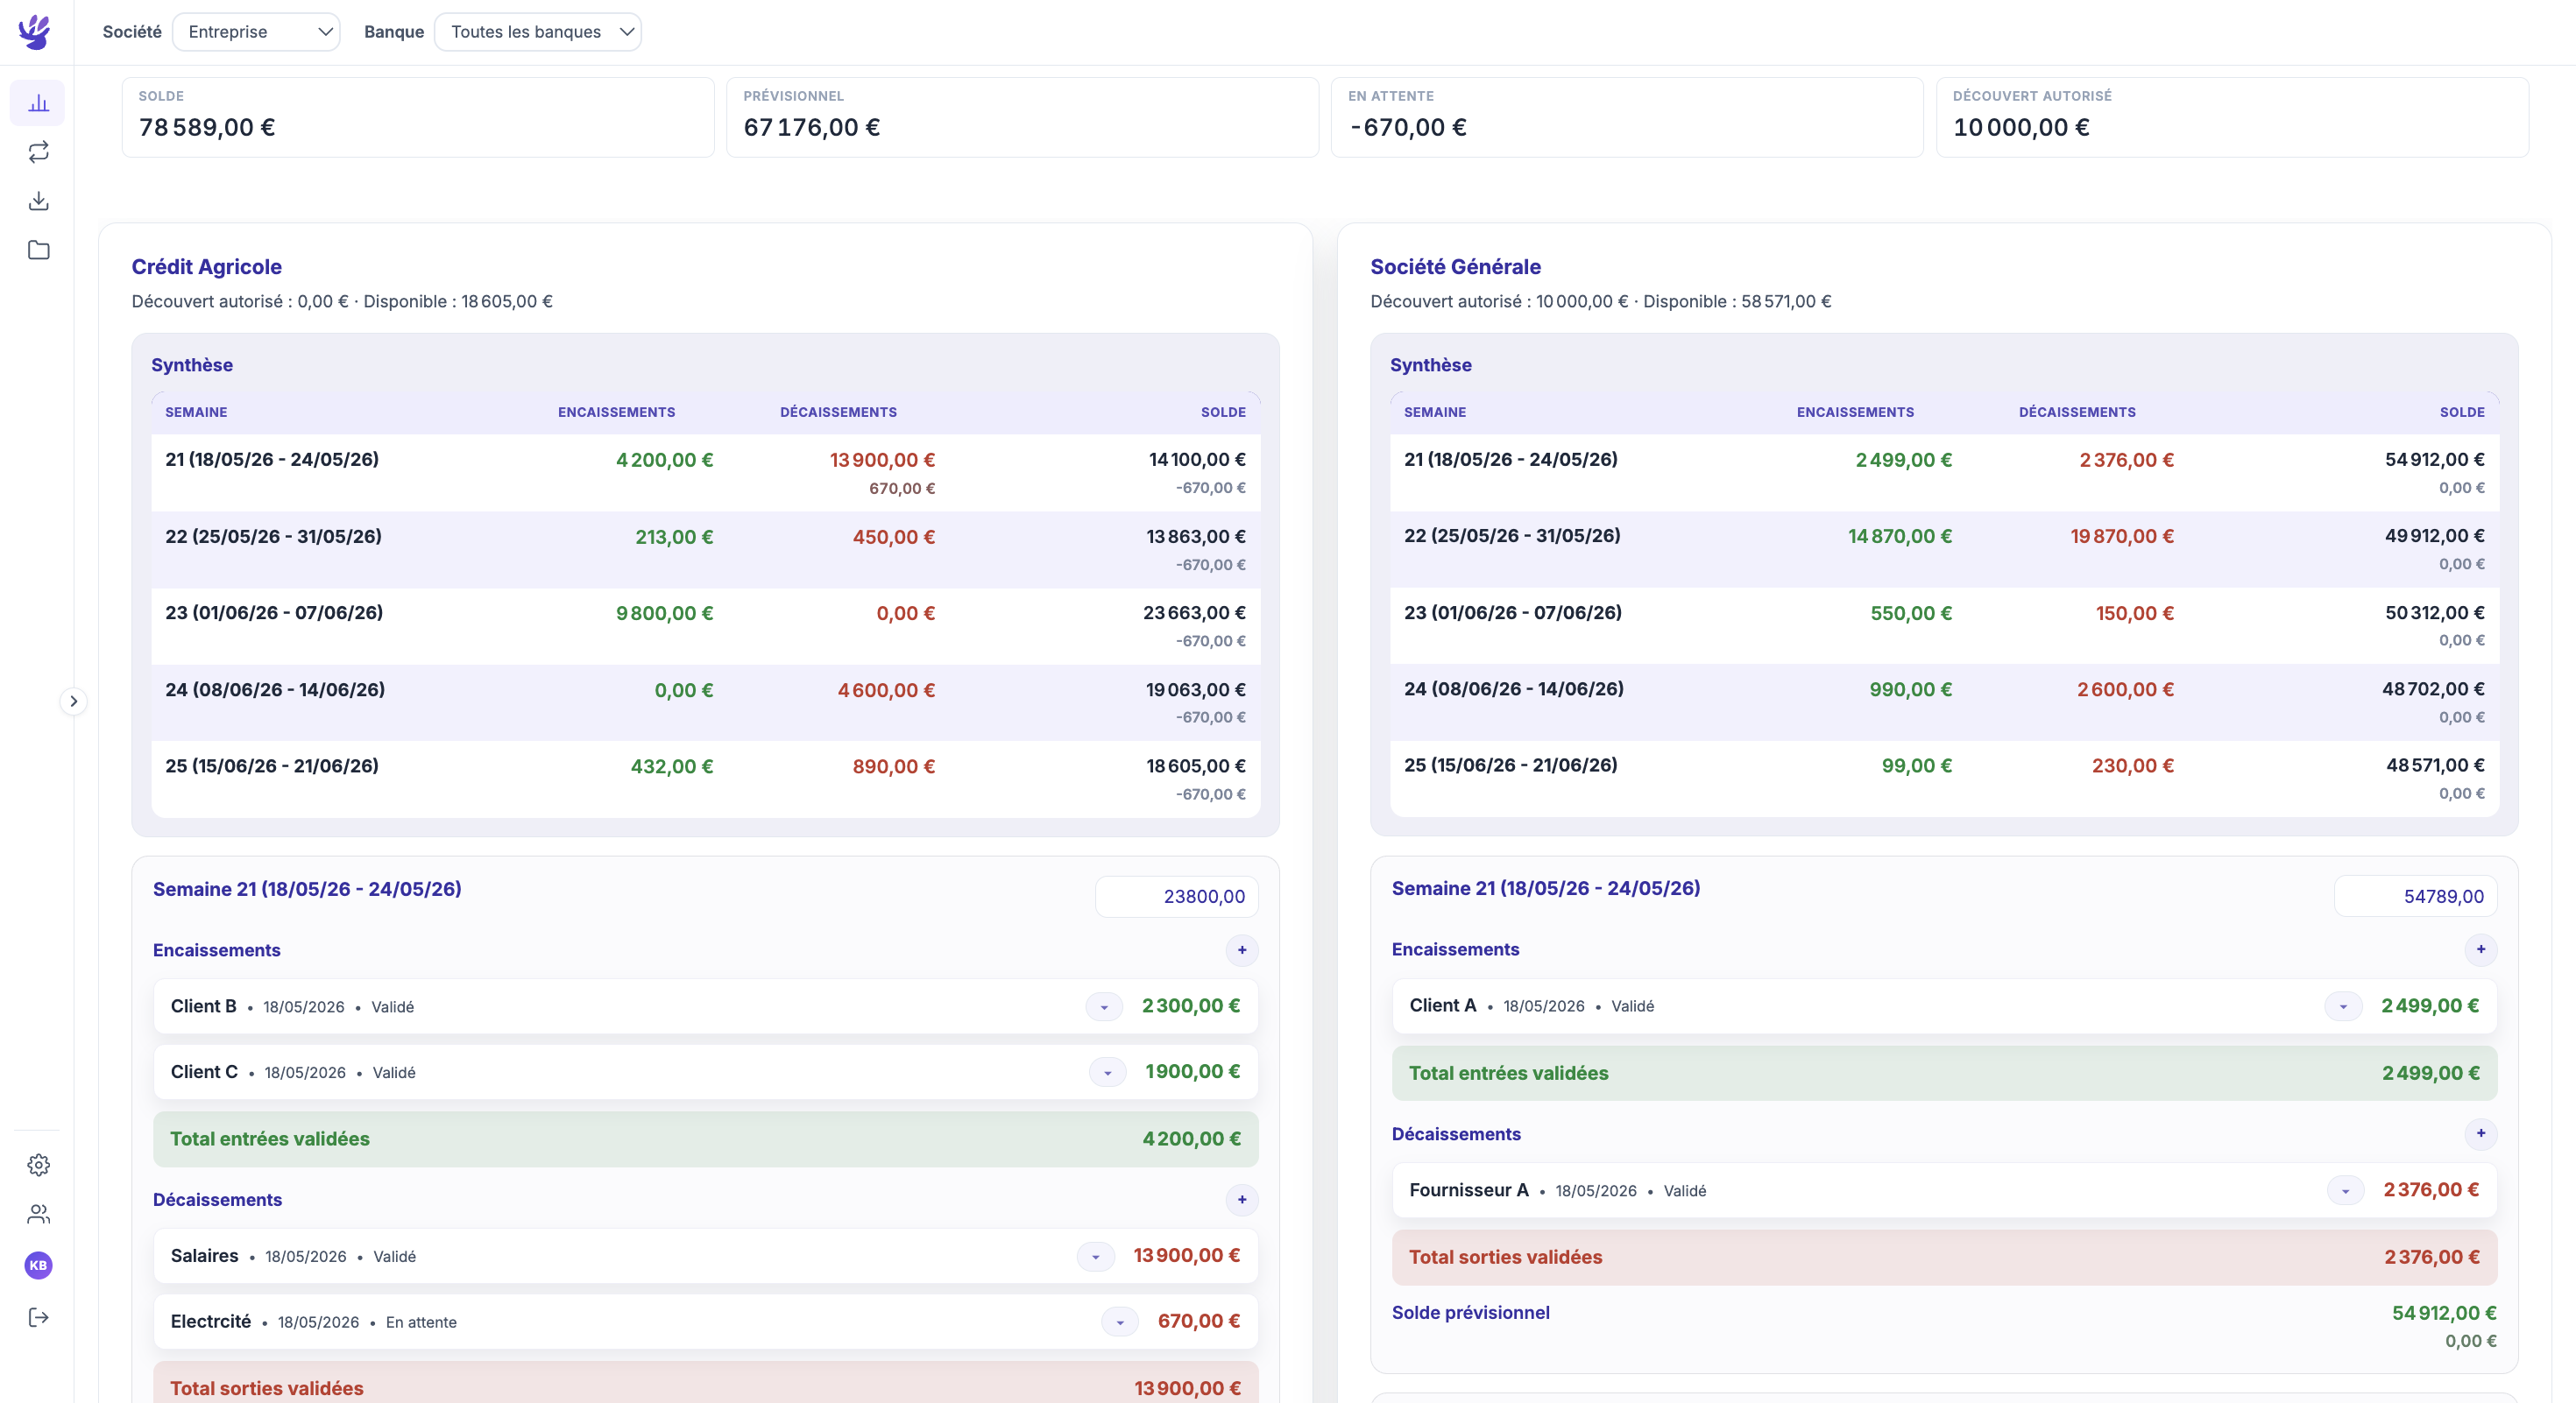
Task: Open settings gear icon
Action: tap(38, 1165)
